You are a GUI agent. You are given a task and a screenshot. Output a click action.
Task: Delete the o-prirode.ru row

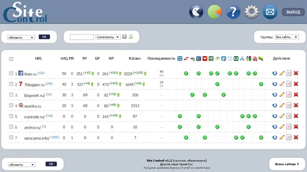pyautogui.click(x=296, y=116)
